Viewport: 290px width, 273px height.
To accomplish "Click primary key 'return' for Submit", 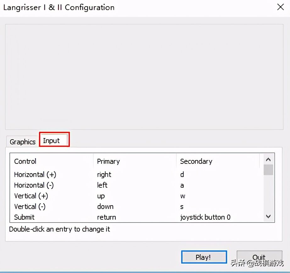I will [x=106, y=217].
